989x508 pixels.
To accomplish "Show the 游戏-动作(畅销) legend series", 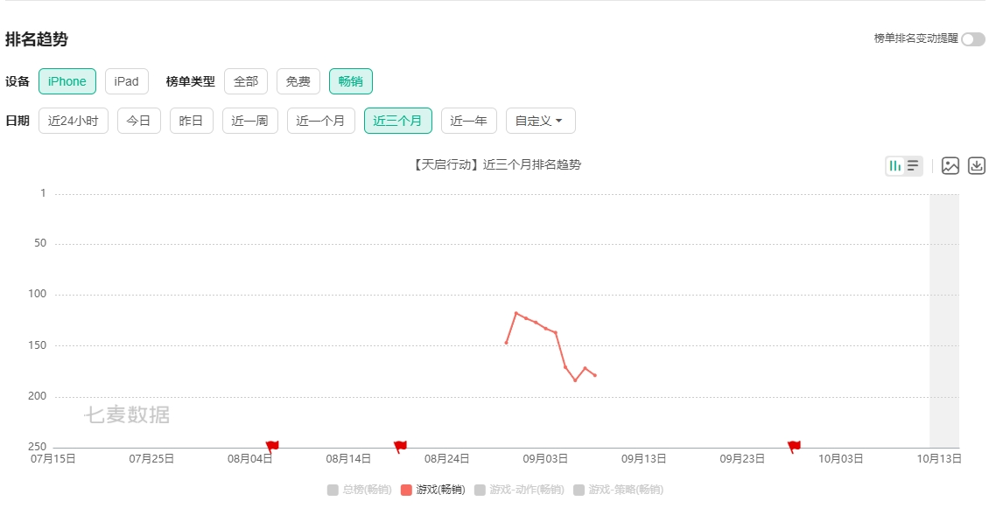I will [519, 490].
